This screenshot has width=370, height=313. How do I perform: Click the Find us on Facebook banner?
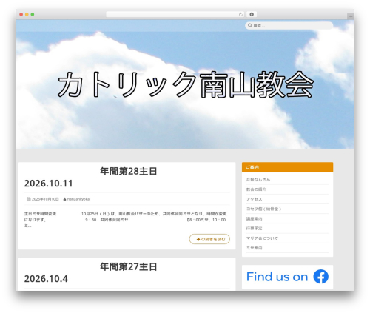(x=287, y=277)
